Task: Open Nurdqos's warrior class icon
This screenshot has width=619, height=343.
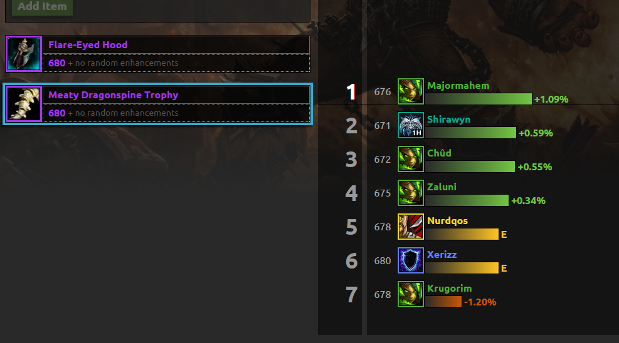Action: [x=411, y=227]
